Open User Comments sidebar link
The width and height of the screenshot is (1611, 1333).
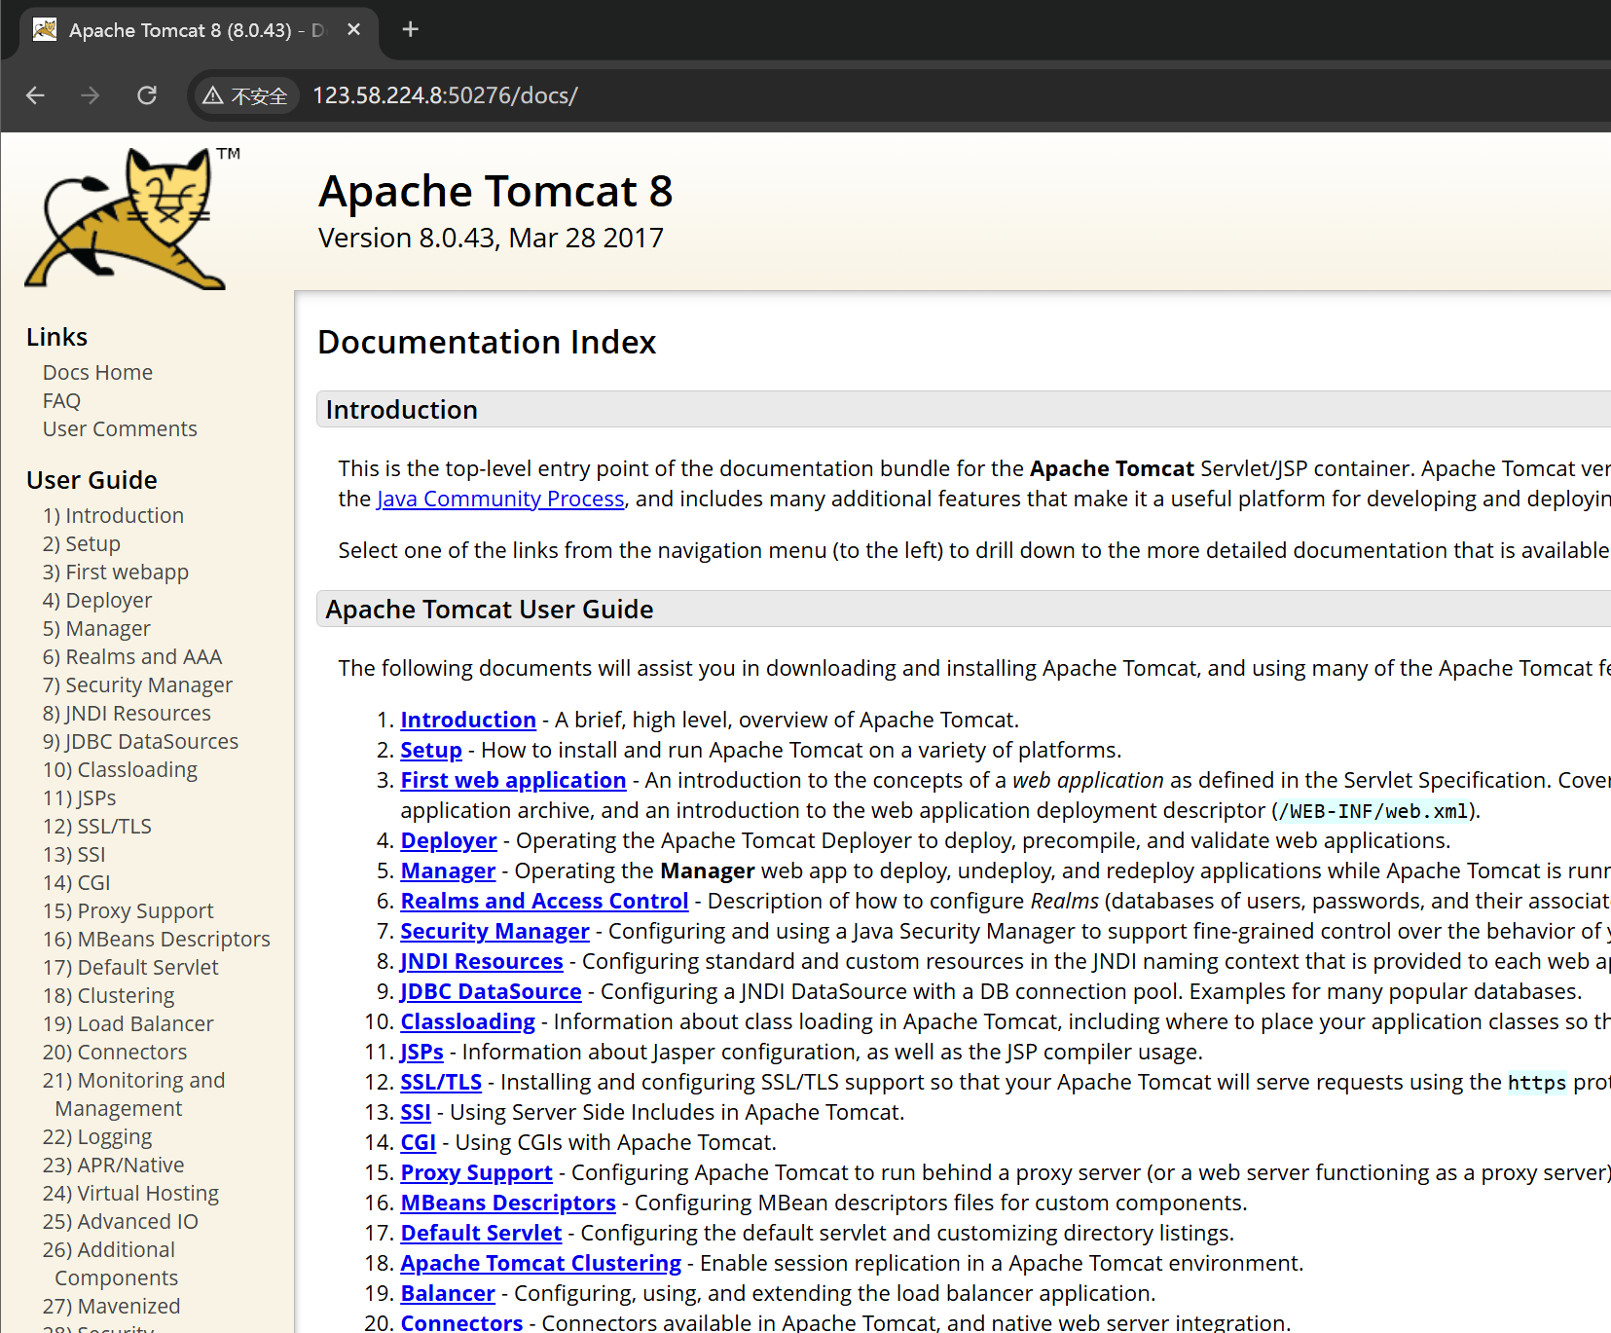point(120,428)
